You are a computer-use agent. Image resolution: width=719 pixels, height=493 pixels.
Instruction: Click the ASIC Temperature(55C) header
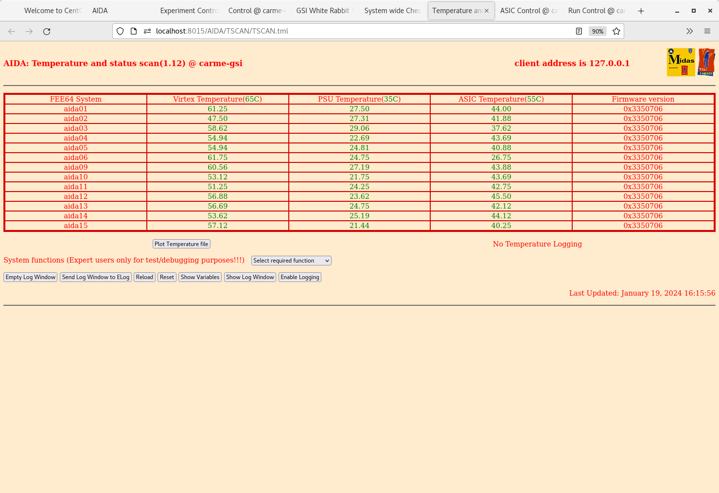501,99
